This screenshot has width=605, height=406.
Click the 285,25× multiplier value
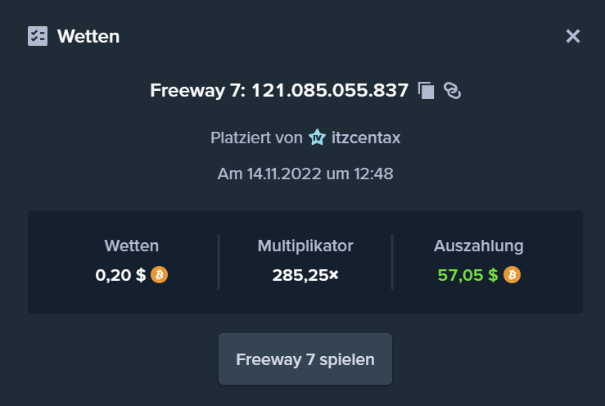(x=305, y=275)
